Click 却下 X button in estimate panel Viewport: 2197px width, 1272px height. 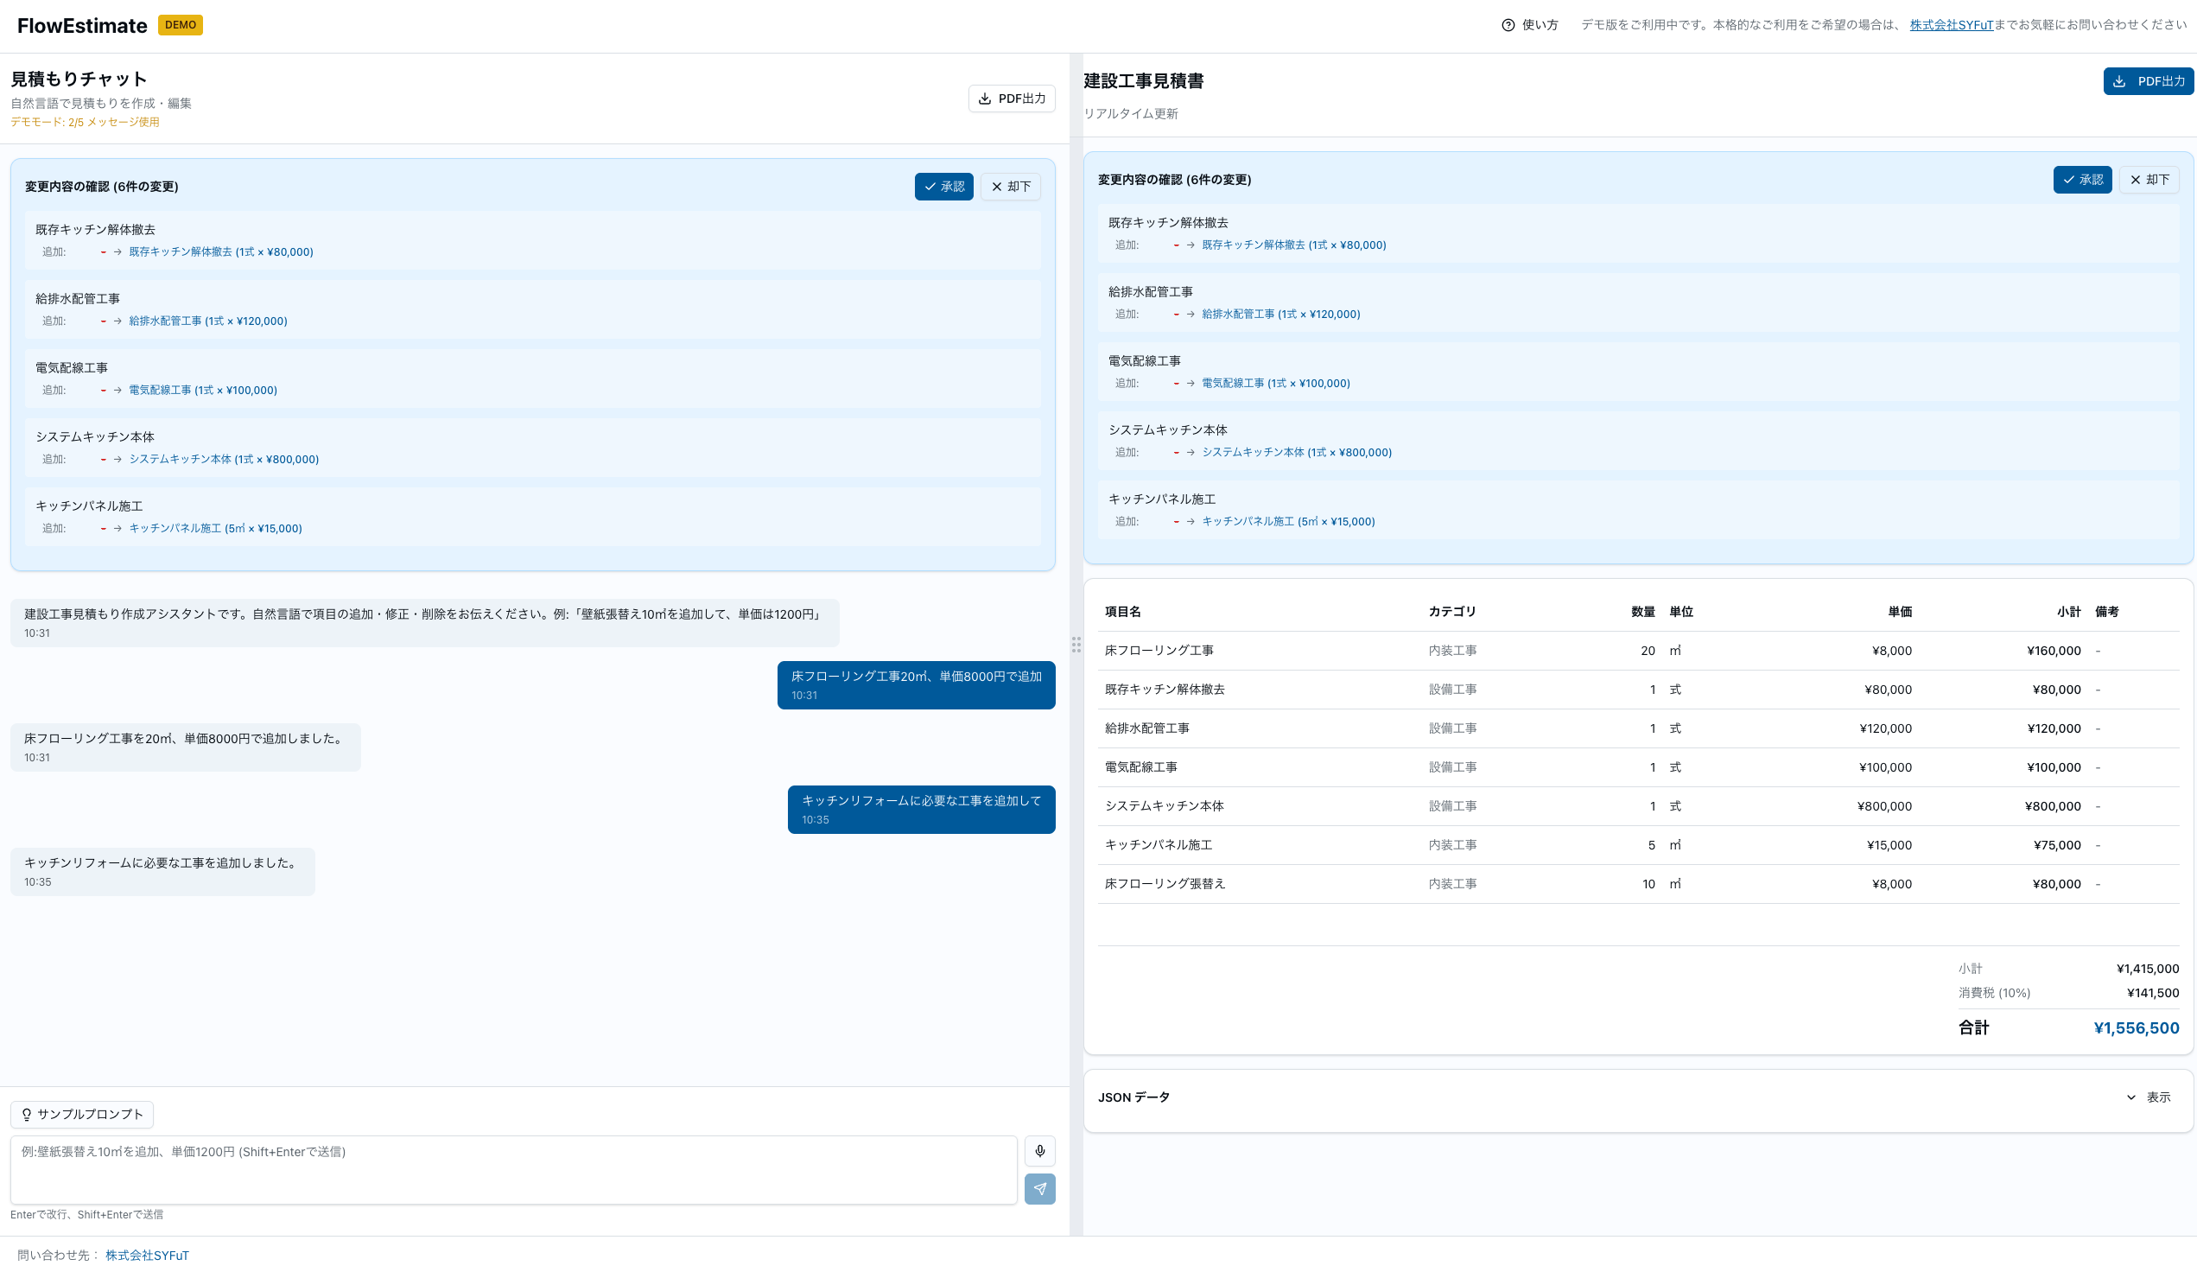2149,180
